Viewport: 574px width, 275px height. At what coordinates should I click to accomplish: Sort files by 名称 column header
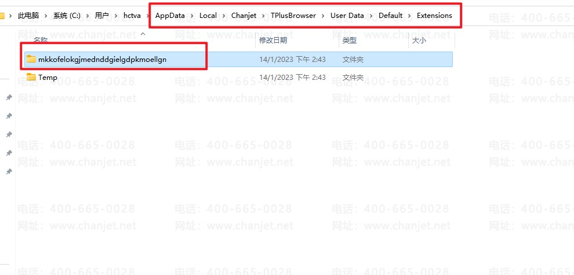pyautogui.click(x=41, y=41)
